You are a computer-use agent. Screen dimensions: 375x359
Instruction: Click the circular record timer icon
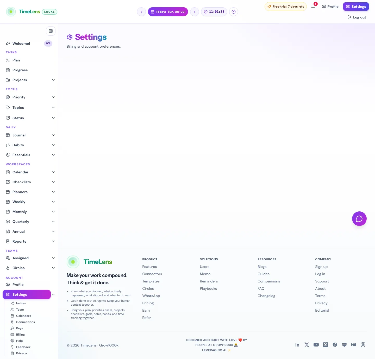point(234,12)
